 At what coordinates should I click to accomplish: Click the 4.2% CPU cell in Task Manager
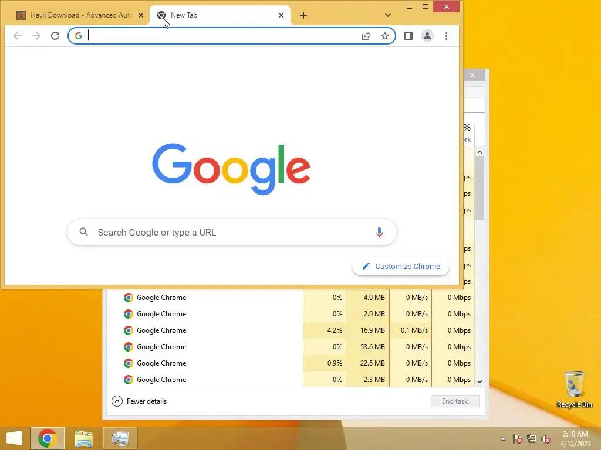point(325,330)
